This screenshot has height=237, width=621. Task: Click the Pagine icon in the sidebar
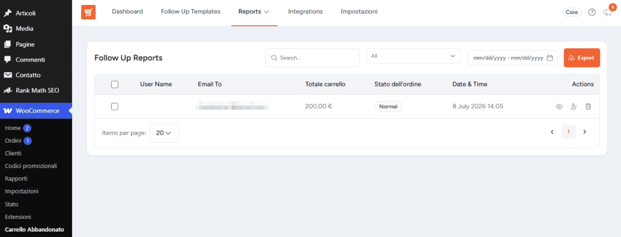point(7,44)
